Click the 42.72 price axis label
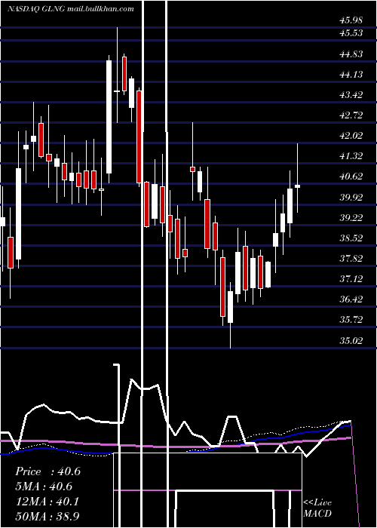 351,115
